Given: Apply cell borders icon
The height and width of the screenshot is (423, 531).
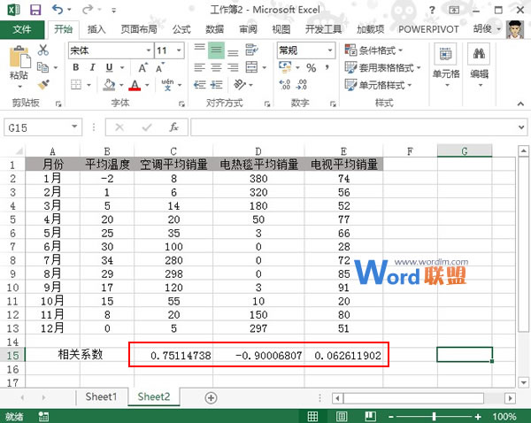Looking at the screenshot, I should click(76, 84).
